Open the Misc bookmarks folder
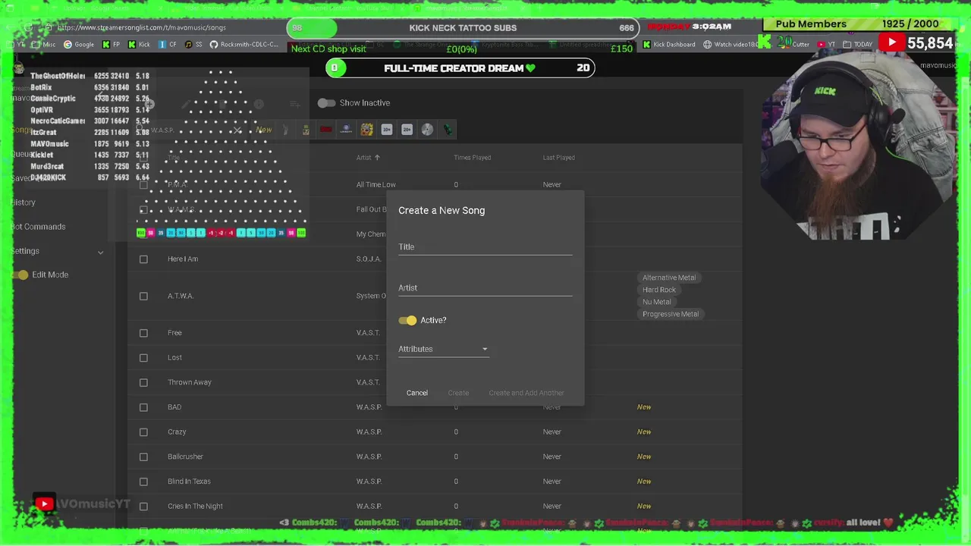This screenshot has height=546, width=971. tap(43, 45)
